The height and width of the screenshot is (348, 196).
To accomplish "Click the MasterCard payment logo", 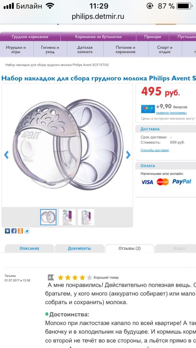I will pyautogui.click(x=163, y=182).
